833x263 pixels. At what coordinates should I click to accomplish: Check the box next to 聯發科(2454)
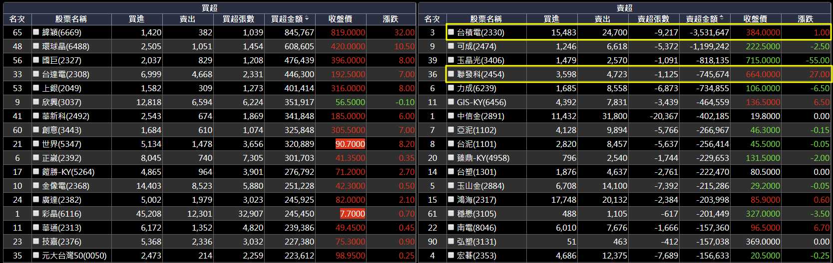pyautogui.click(x=451, y=74)
